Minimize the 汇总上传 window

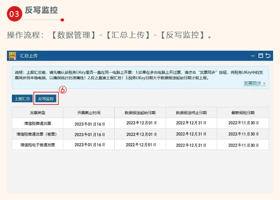[x=253, y=56]
